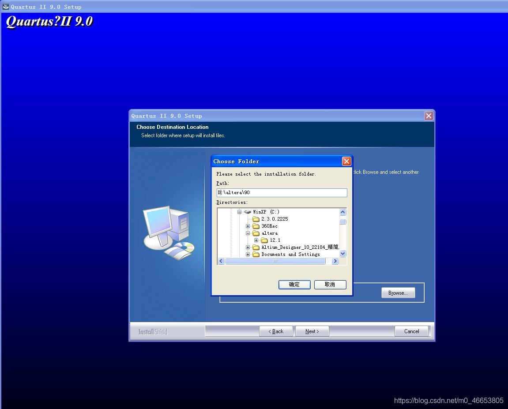Screen dimensions: 508x409
Task: Select the 360Rec folder icon
Action: point(256,226)
